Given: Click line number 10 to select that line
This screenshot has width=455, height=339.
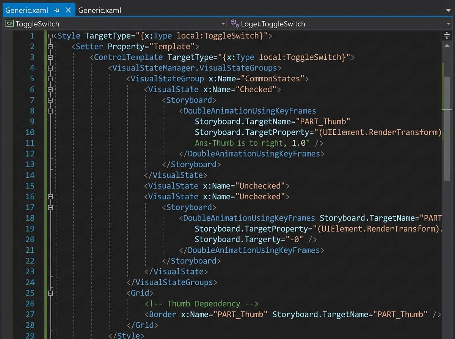Looking at the screenshot, I should [x=30, y=132].
